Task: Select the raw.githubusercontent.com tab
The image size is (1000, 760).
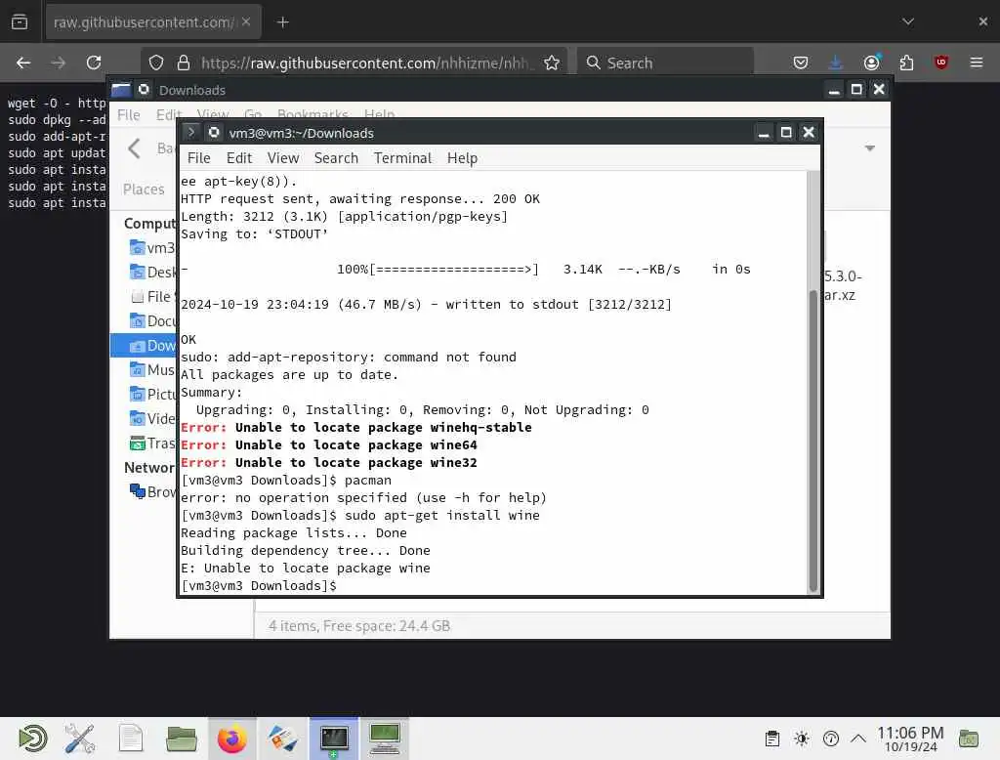Action: point(153,22)
